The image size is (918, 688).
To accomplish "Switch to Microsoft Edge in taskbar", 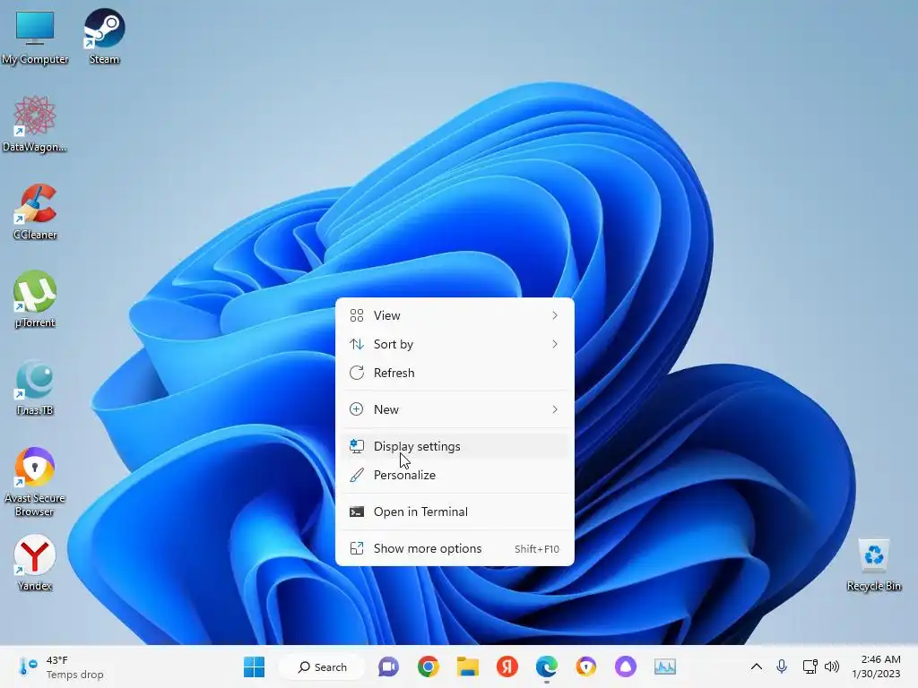I will coord(546,666).
